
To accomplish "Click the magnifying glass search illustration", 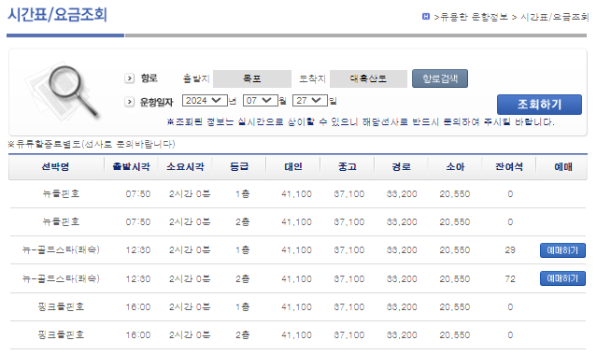I will (x=63, y=92).
